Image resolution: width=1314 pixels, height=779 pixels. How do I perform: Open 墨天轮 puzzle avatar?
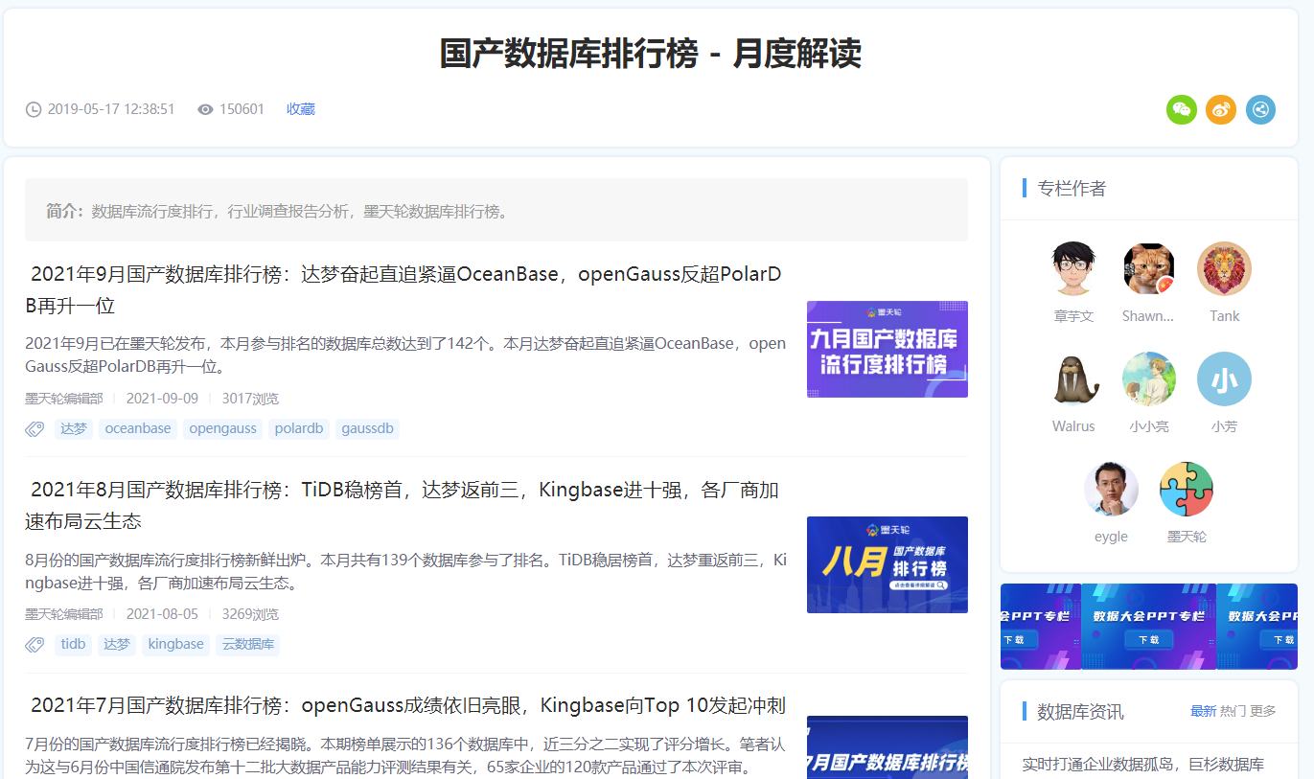click(x=1187, y=490)
